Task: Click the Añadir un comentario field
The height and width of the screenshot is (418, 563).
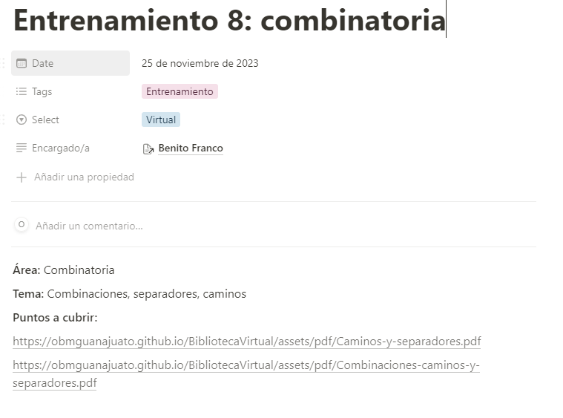Action: [89, 226]
